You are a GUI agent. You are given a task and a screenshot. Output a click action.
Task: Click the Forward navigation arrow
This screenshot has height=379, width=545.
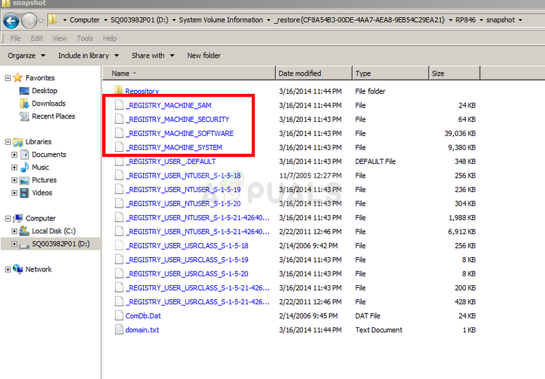(29, 21)
